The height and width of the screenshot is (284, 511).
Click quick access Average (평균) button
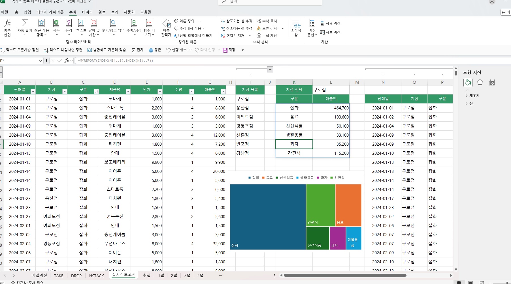(155, 50)
